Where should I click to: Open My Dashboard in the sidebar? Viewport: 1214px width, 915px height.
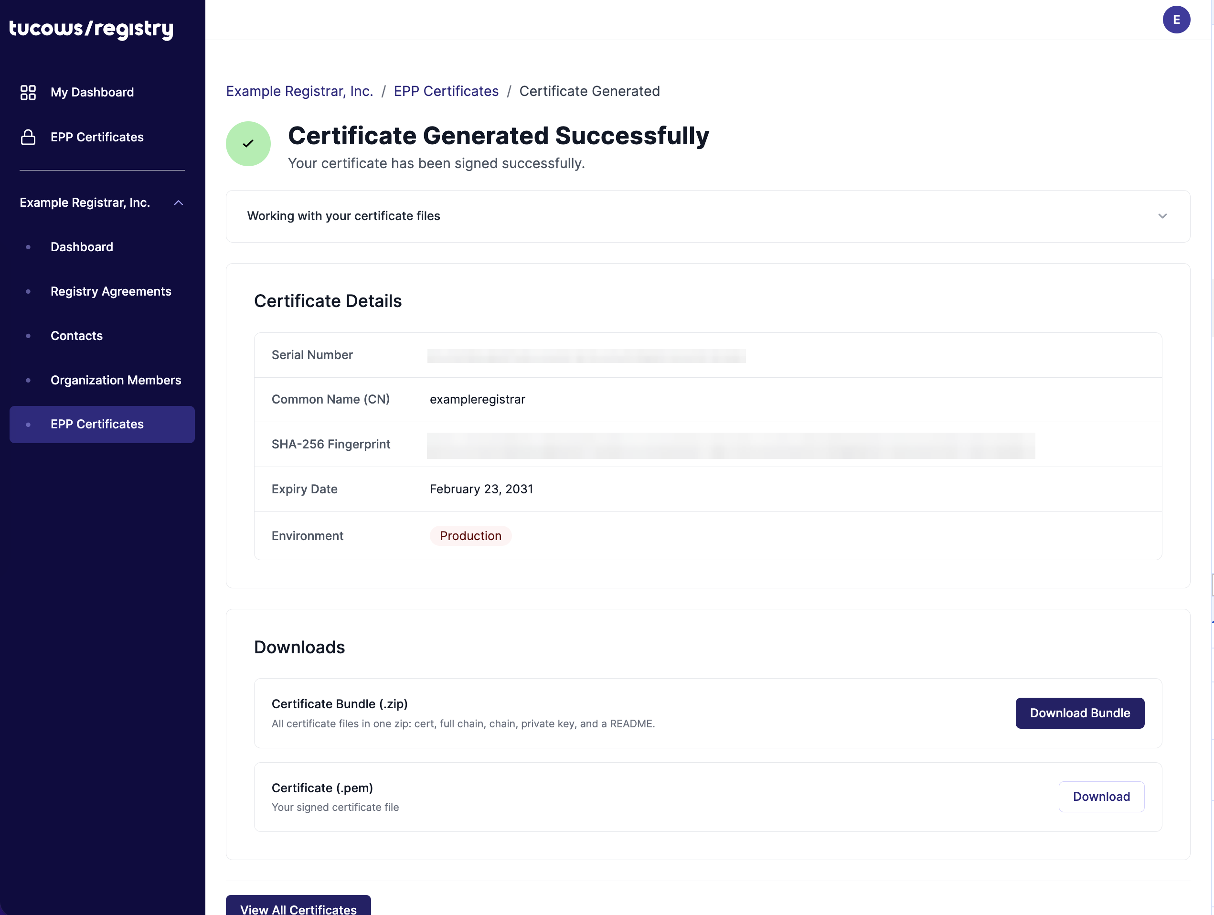click(92, 92)
